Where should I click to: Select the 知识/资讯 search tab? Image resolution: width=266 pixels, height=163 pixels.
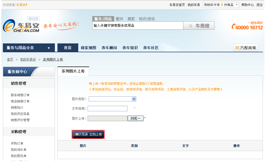click(x=147, y=19)
